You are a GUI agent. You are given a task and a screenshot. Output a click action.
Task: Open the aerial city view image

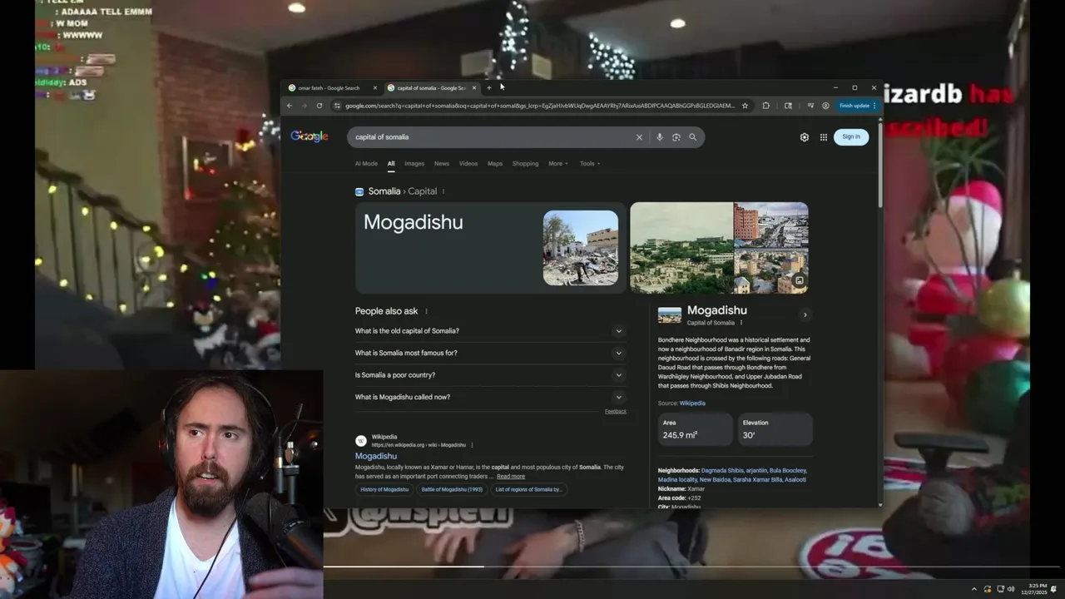click(681, 248)
